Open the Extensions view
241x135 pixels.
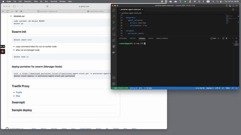pos(114,40)
